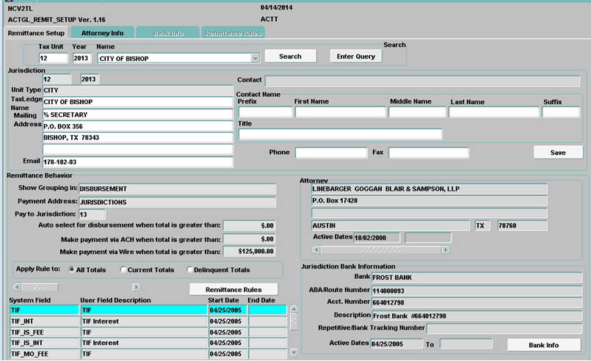Click the remittance behavior horizontal scrollbar thumb
The image size is (591, 361).
(x=40, y=287)
